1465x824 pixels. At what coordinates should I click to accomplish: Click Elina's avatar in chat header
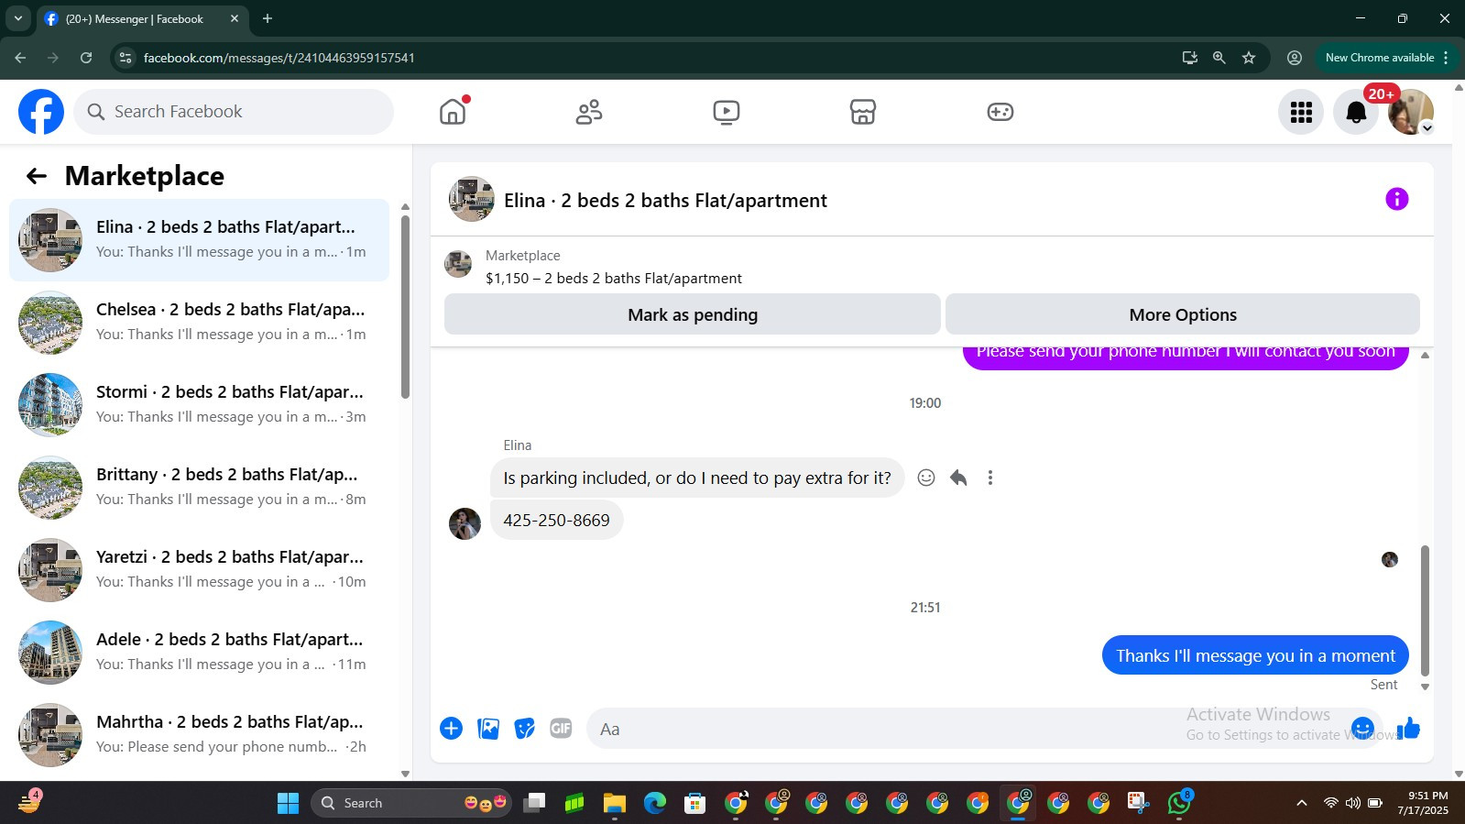pyautogui.click(x=472, y=199)
